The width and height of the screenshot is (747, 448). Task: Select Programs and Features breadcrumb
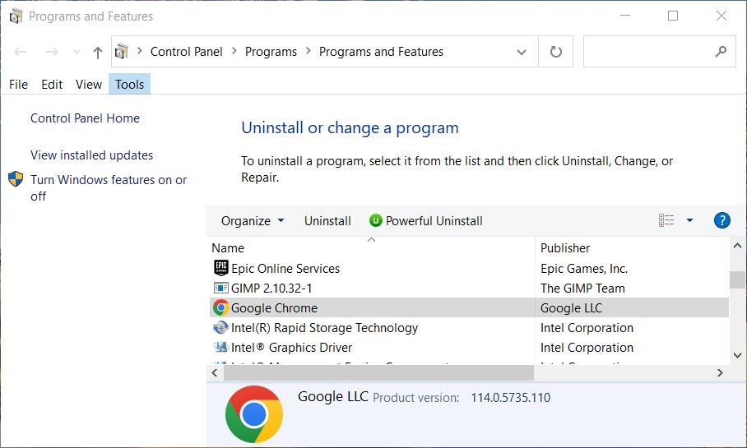click(x=381, y=52)
